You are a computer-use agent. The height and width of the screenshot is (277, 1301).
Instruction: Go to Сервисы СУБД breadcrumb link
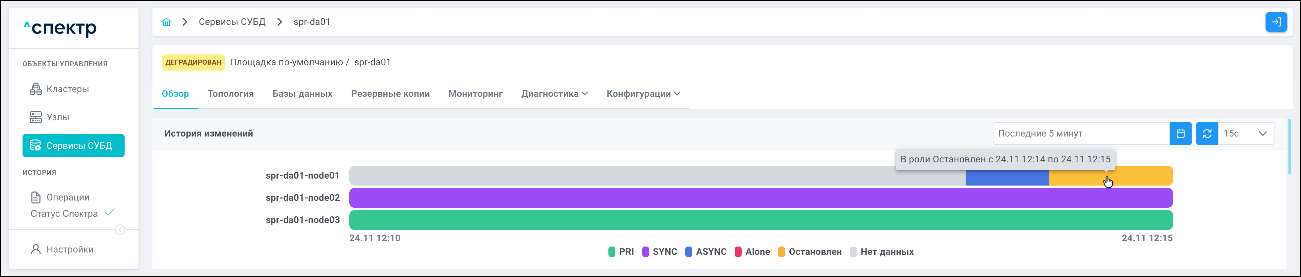pyautogui.click(x=232, y=22)
